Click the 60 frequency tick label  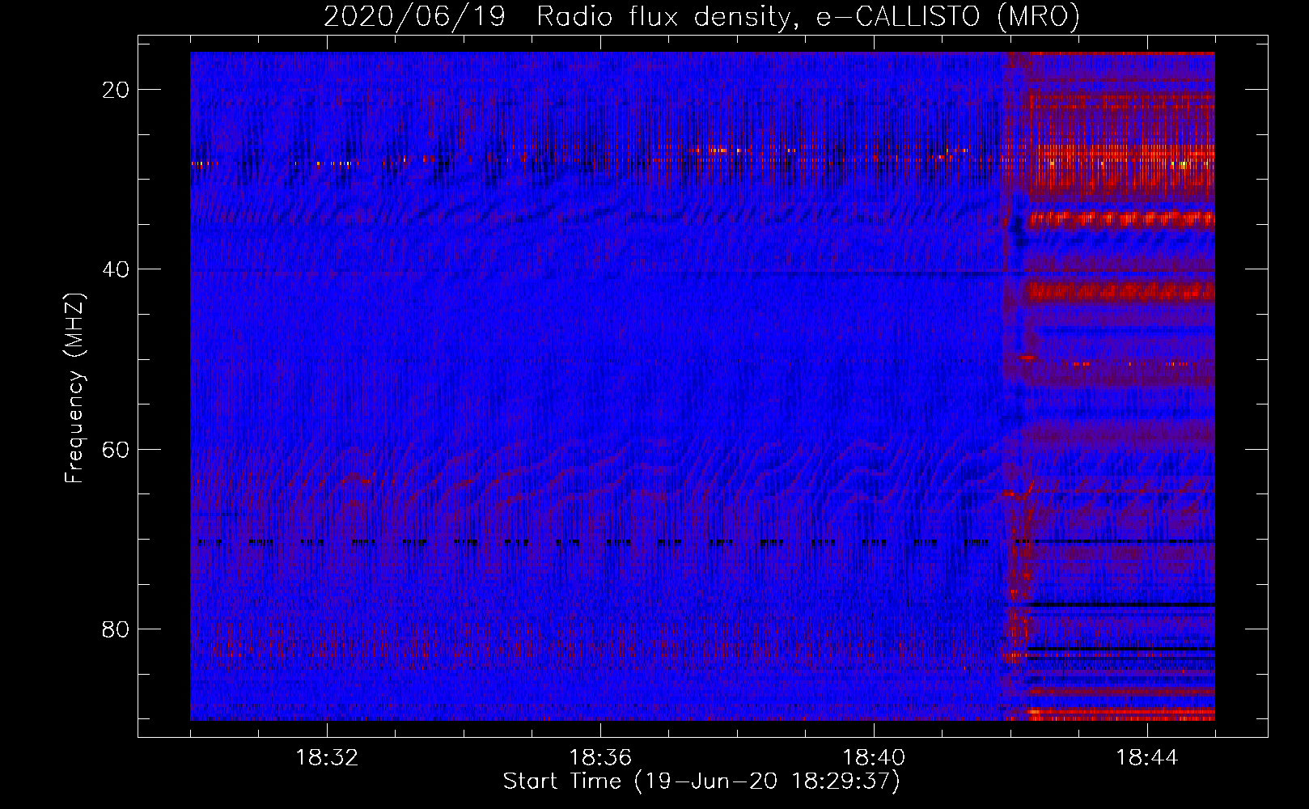(x=116, y=449)
